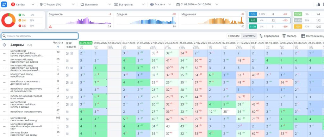Toggle the 1-10 position range filter

point(253,20)
